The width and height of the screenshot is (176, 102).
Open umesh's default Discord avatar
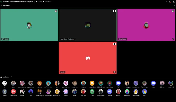[x=153, y=83]
